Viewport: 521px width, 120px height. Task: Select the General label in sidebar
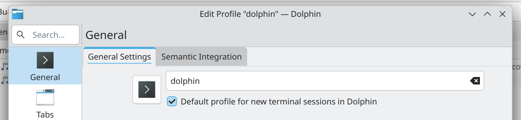pos(45,77)
